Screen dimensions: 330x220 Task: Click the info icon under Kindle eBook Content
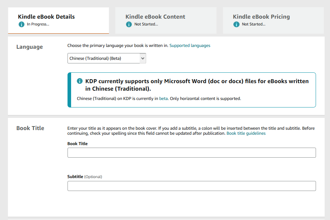129,24
